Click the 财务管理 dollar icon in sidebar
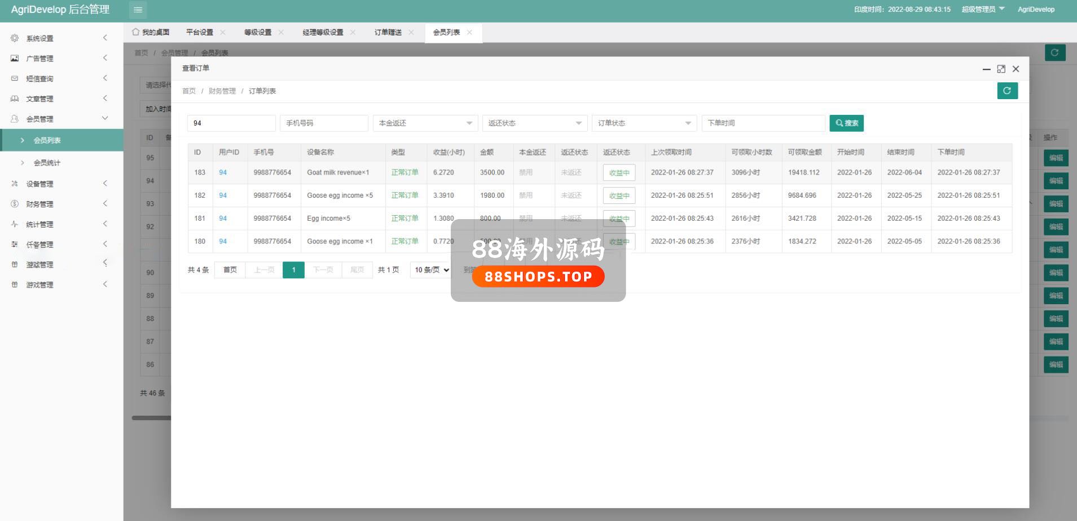Viewport: 1077px width, 521px height. [x=15, y=204]
